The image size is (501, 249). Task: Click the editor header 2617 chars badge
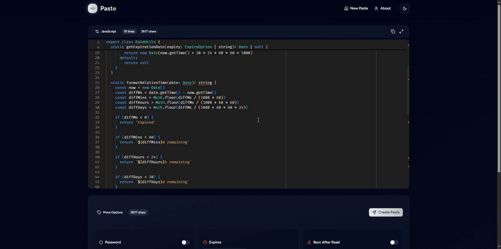148,31
